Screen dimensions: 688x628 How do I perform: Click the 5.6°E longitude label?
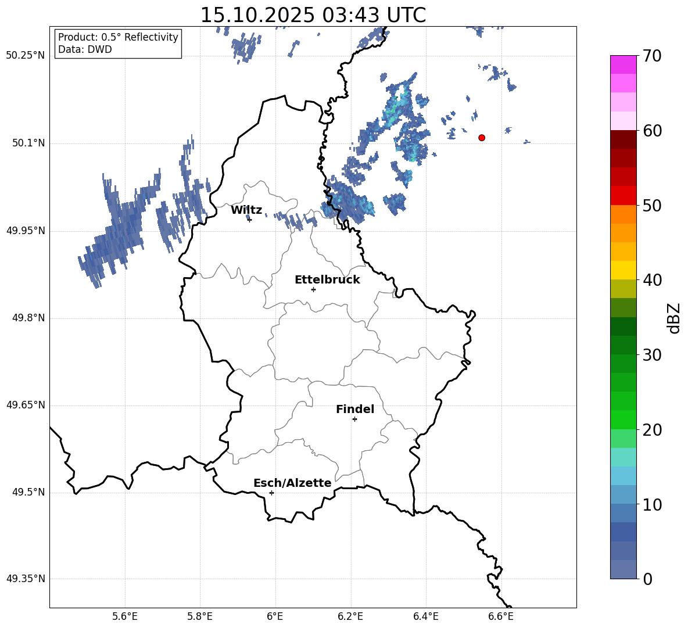(x=125, y=616)
